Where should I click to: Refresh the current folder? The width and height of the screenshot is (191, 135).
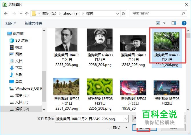[x=123, y=13]
